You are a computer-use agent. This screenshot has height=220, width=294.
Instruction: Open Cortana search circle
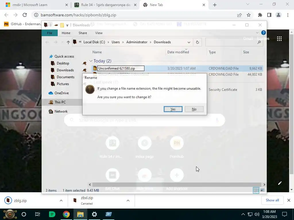pyautogui.click(x=24, y=214)
